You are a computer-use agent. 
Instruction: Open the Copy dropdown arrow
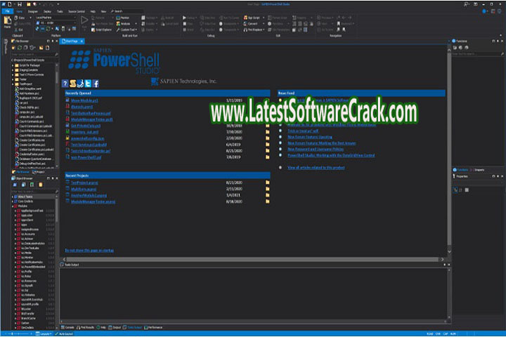(x=30, y=18)
